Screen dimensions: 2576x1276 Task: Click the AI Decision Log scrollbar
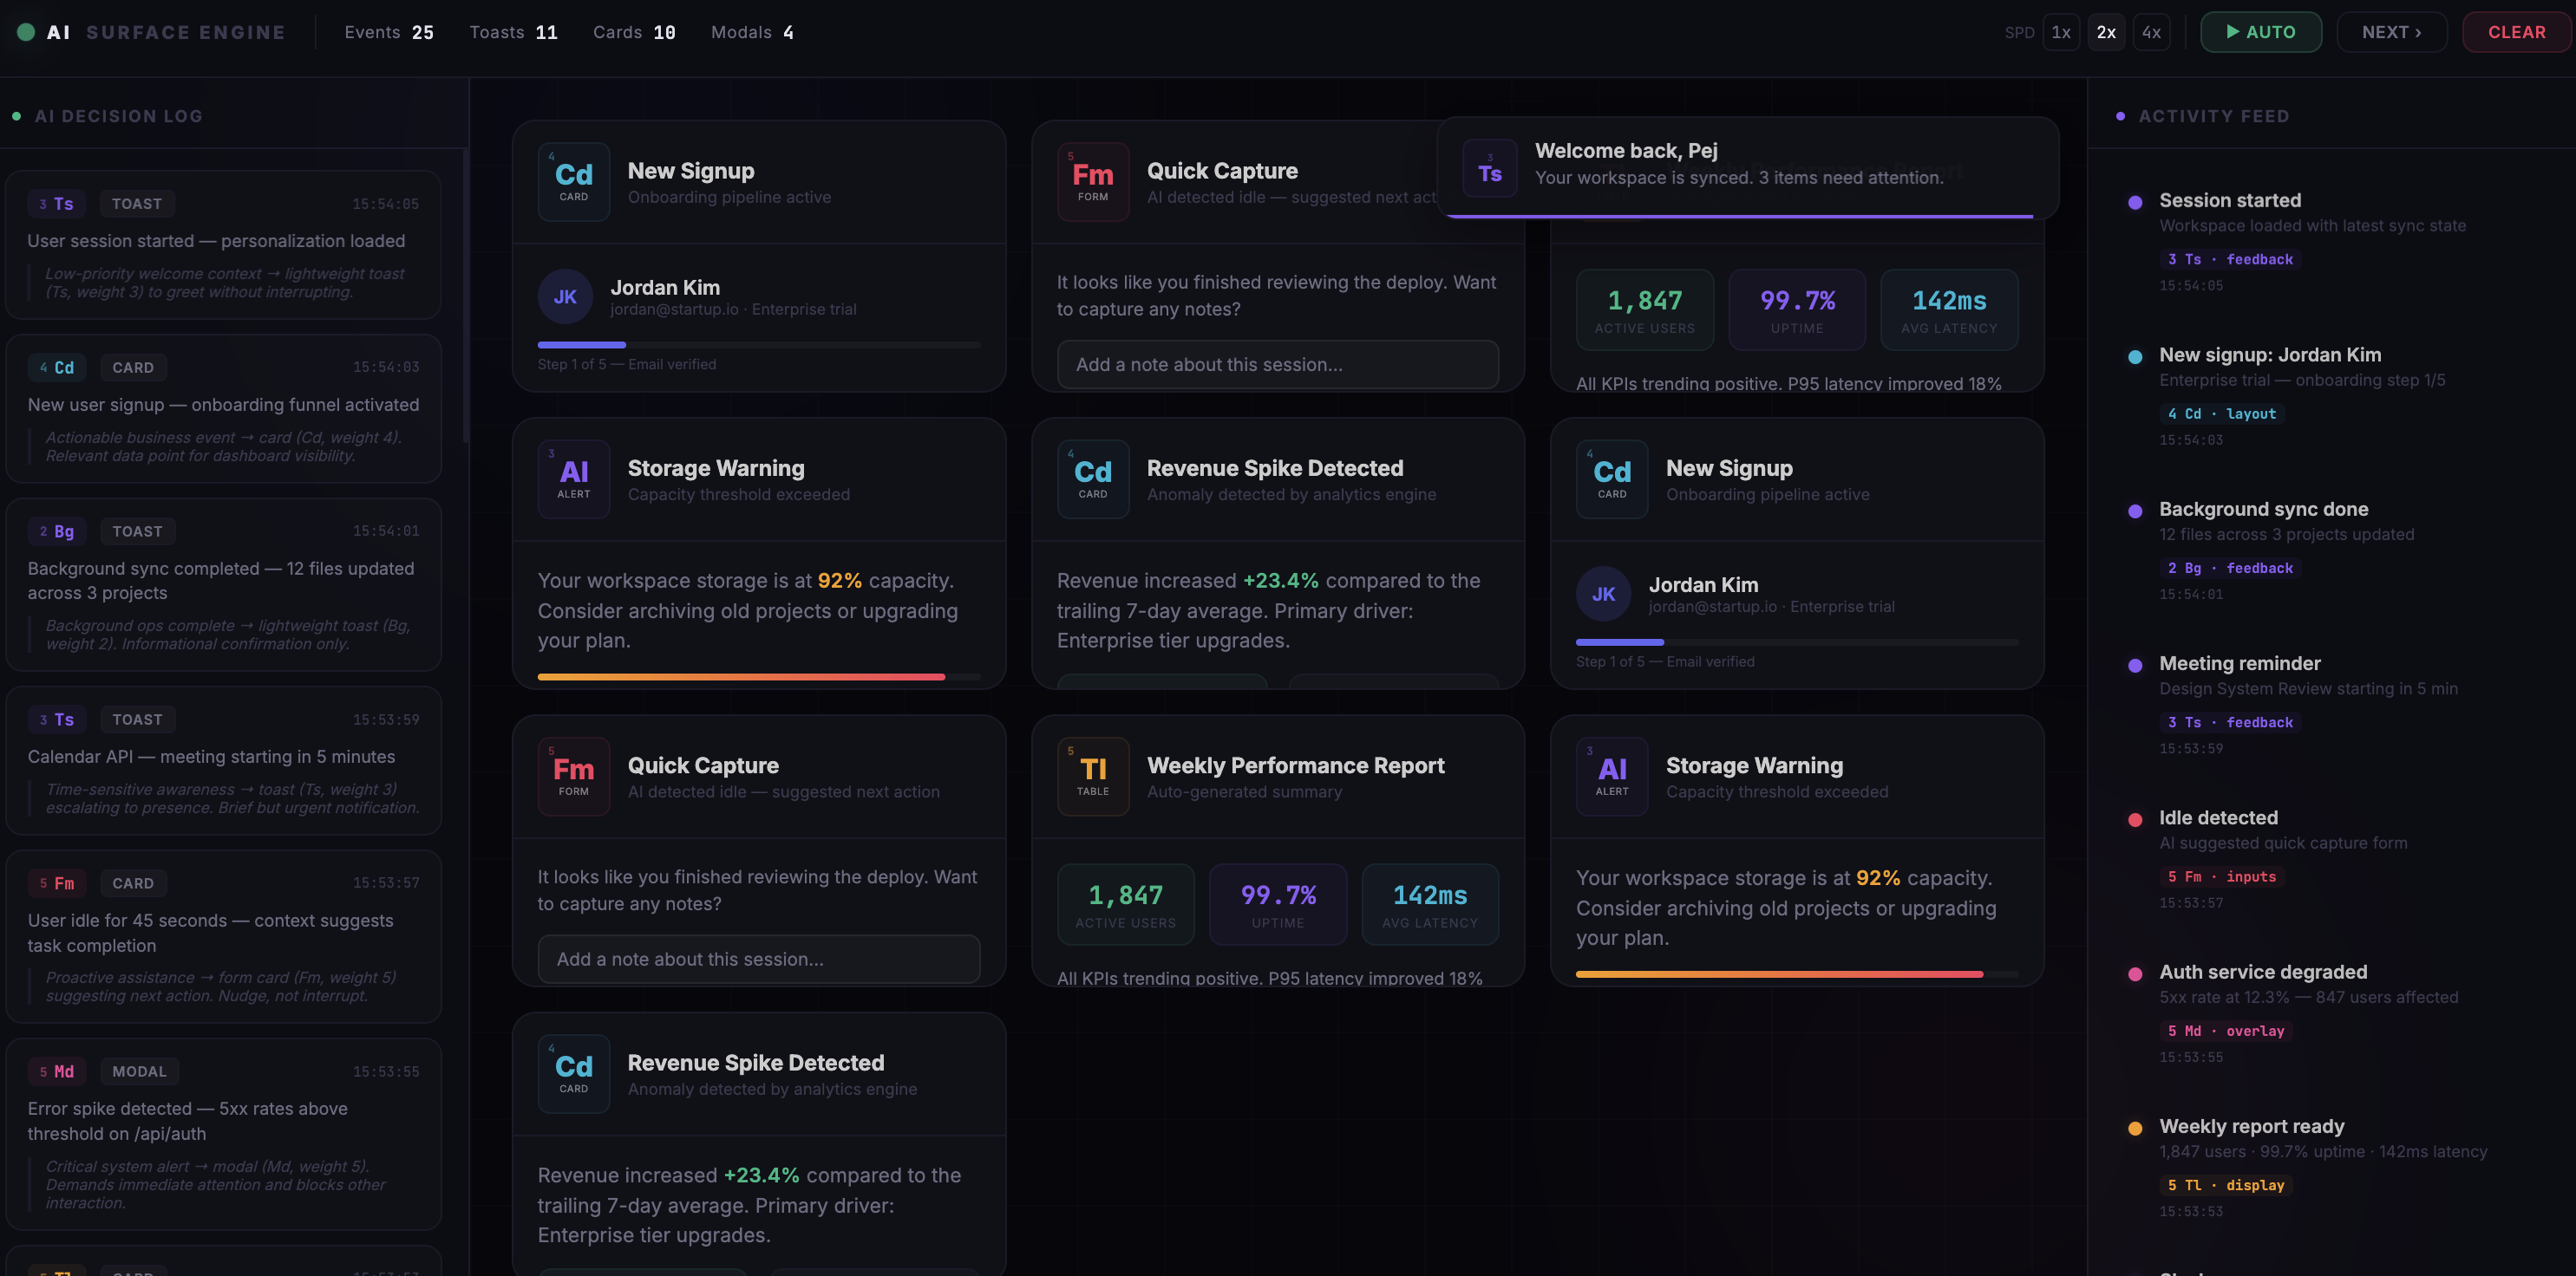click(x=465, y=296)
